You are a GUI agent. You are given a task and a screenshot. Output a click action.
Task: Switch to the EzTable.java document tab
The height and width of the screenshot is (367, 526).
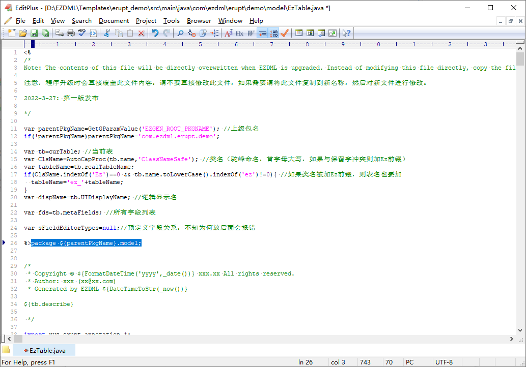coord(45,350)
